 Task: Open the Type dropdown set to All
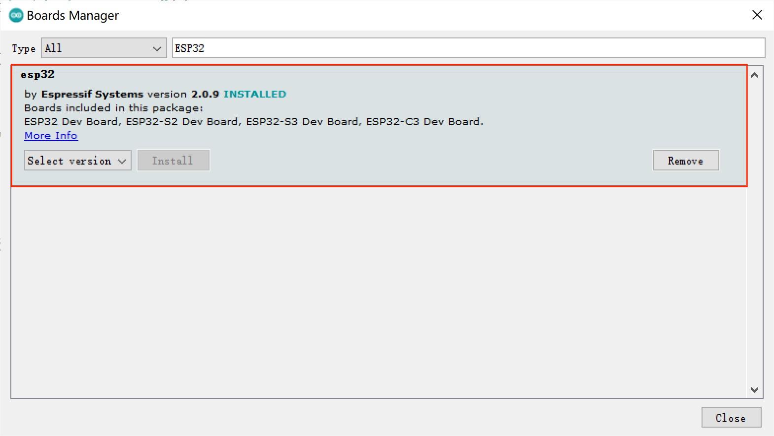[x=104, y=48]
